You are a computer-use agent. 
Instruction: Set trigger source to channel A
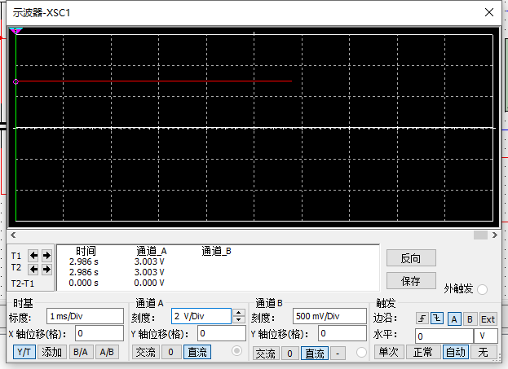pos(454,319)
